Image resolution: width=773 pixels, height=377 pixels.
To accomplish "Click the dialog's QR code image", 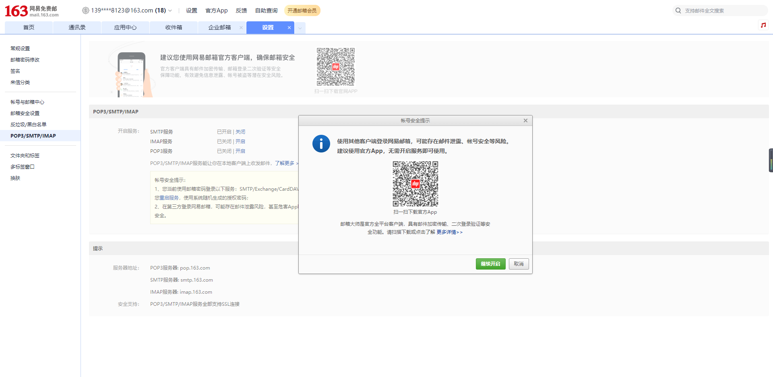I will click(x=415, y=184).
